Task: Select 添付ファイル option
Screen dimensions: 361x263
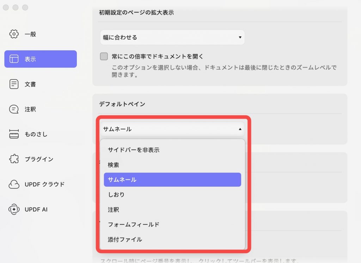Action: (x=172, y=239)
